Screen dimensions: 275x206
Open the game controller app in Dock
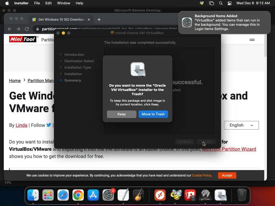(205, 195)
